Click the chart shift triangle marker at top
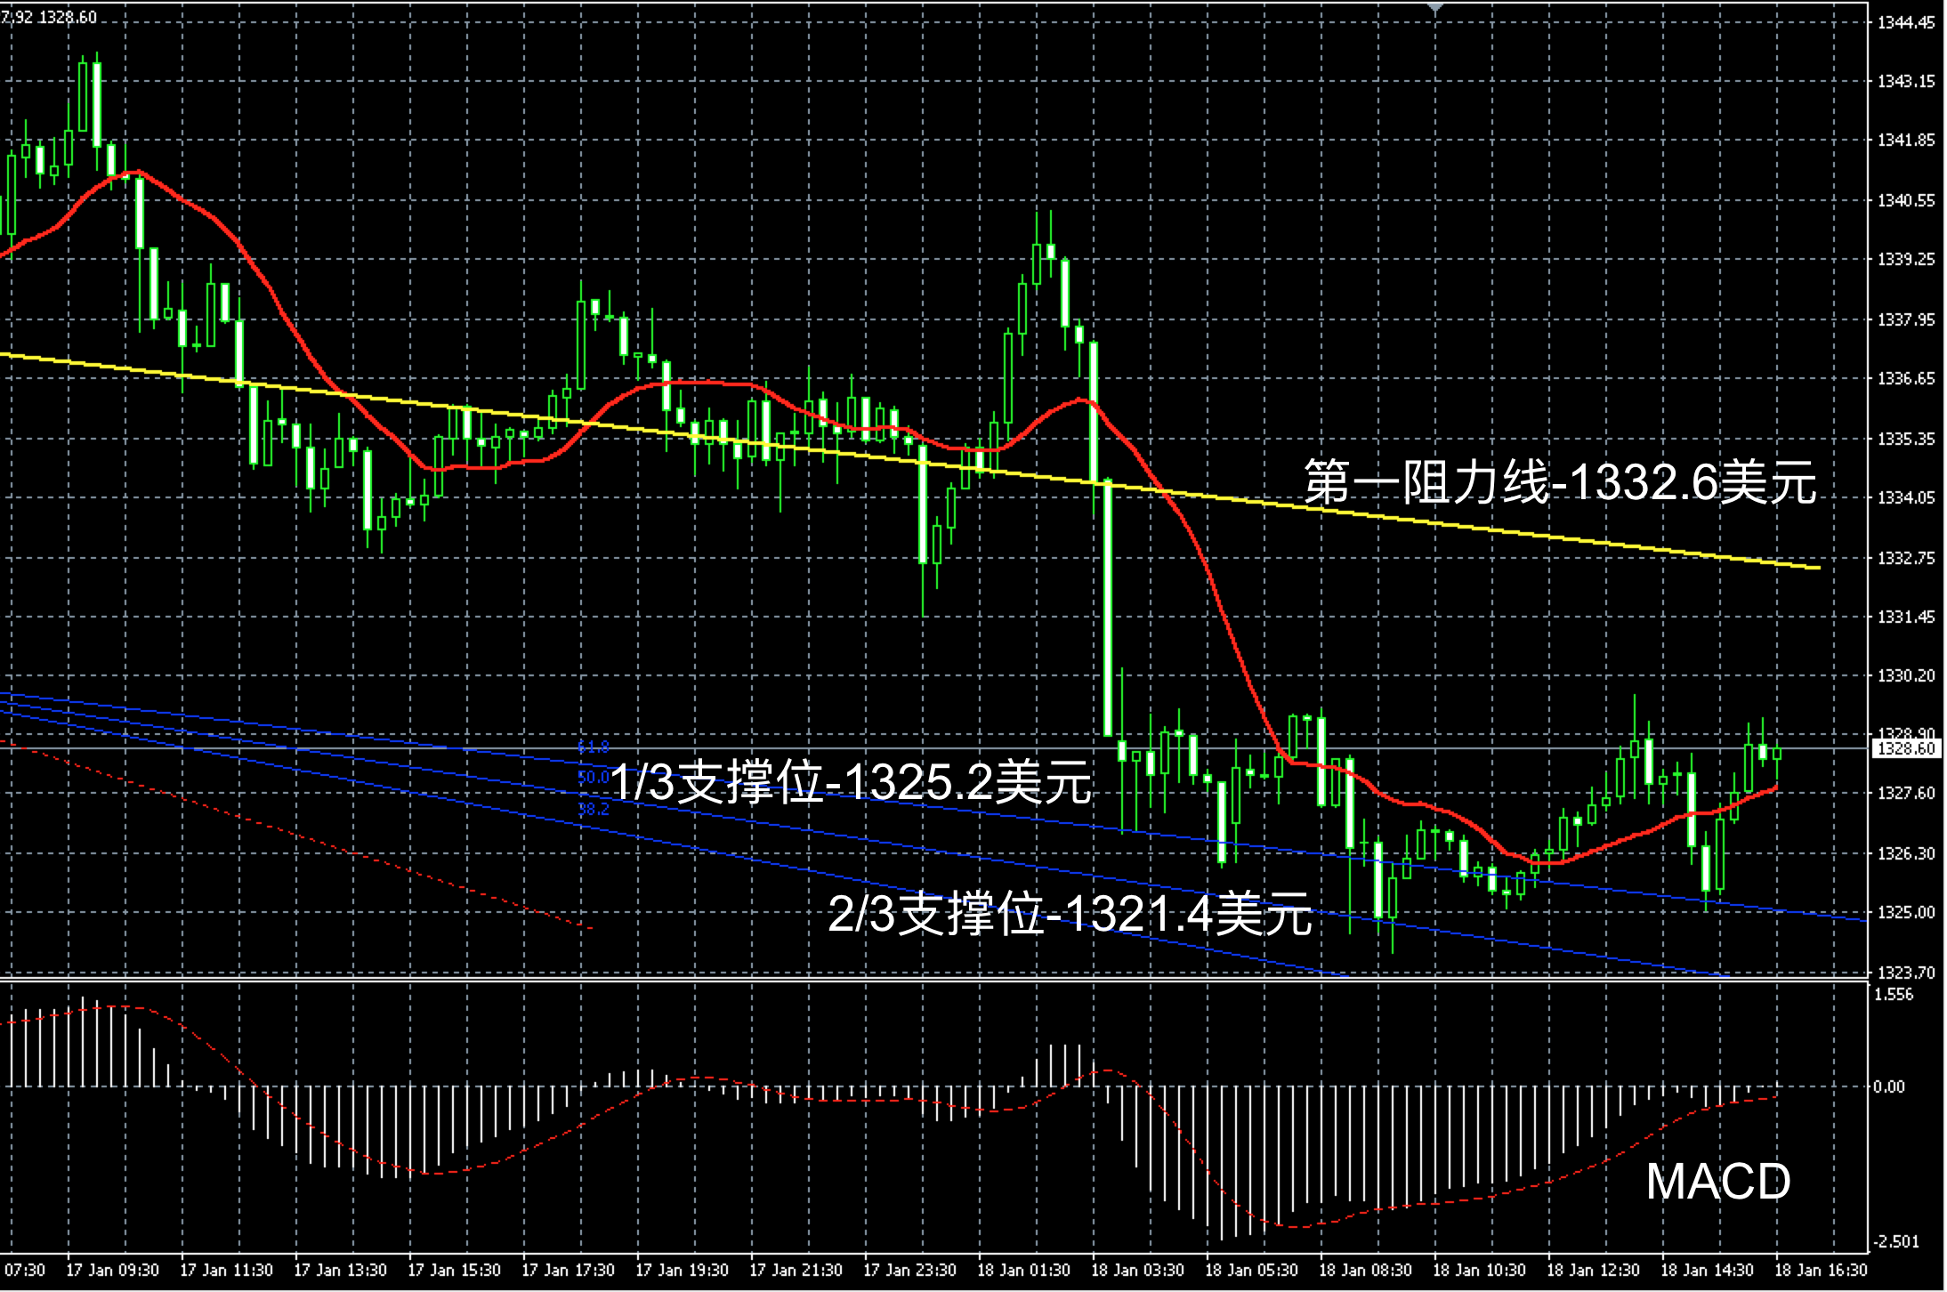The image size is (1947, 1292). (x=1434, y=6)
